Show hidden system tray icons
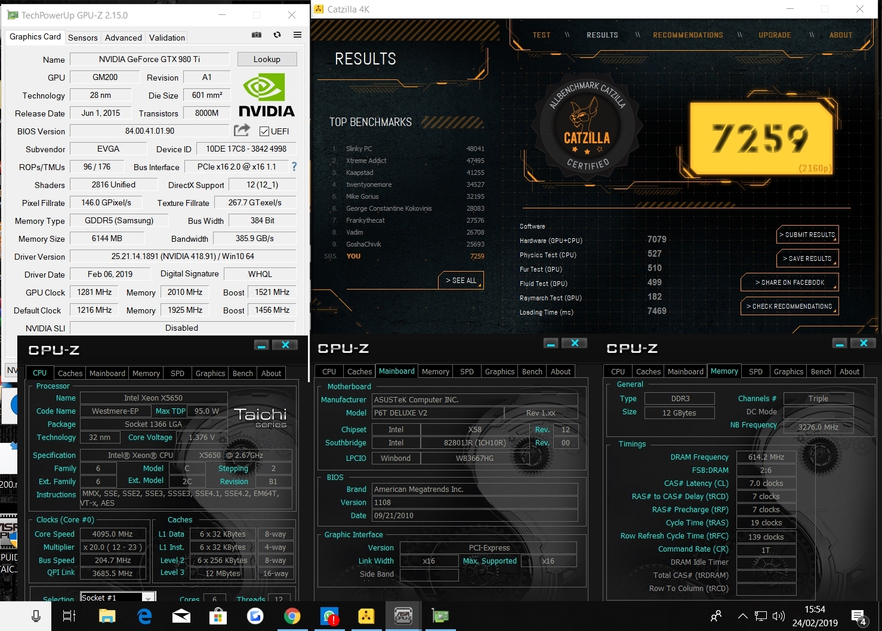This screenshot has width=882, height=631. click(742, 616)
